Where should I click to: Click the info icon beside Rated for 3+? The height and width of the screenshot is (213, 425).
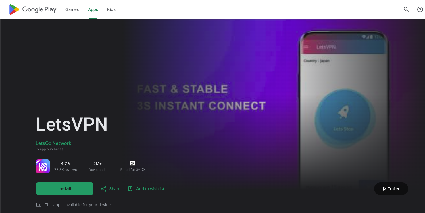143,170
